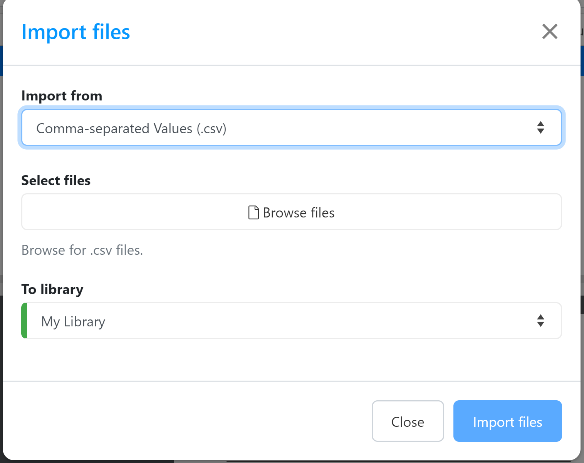The width and height of the screenshot is (584, 463).
Task: Click the down arrow in To library selector
Action: click(x=540, y=324)
